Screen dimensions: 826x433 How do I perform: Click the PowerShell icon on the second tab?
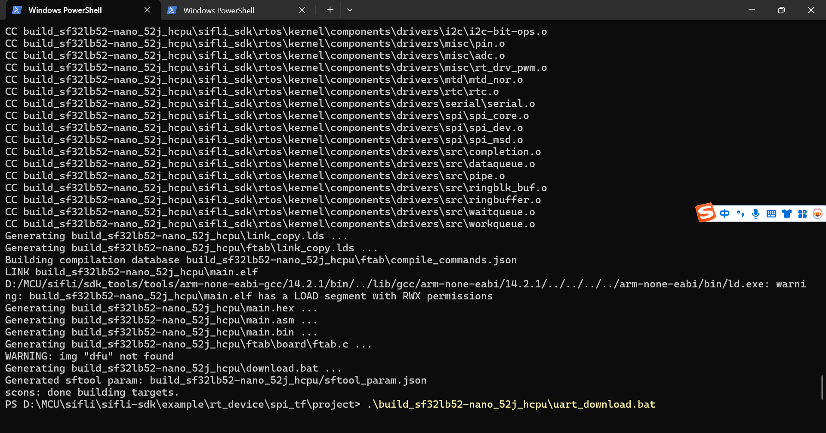172,10
